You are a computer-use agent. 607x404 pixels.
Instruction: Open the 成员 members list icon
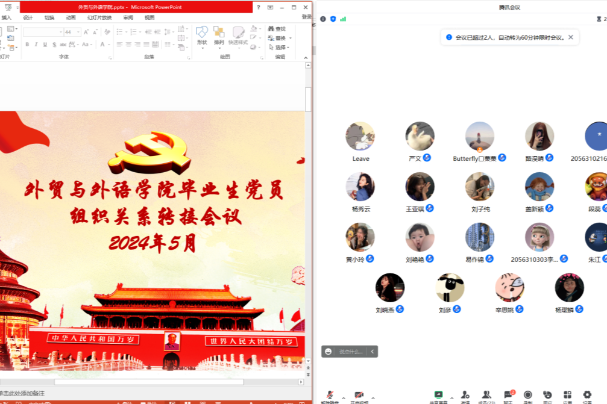pyautogui.click(x=486, y=395)
